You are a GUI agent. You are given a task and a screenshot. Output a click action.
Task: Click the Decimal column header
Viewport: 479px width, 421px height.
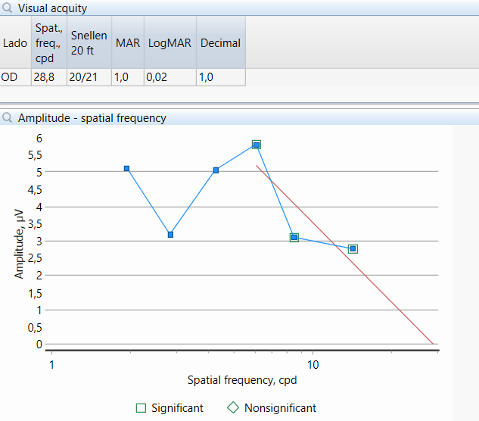pyautogui.click(x=220, y=43)
